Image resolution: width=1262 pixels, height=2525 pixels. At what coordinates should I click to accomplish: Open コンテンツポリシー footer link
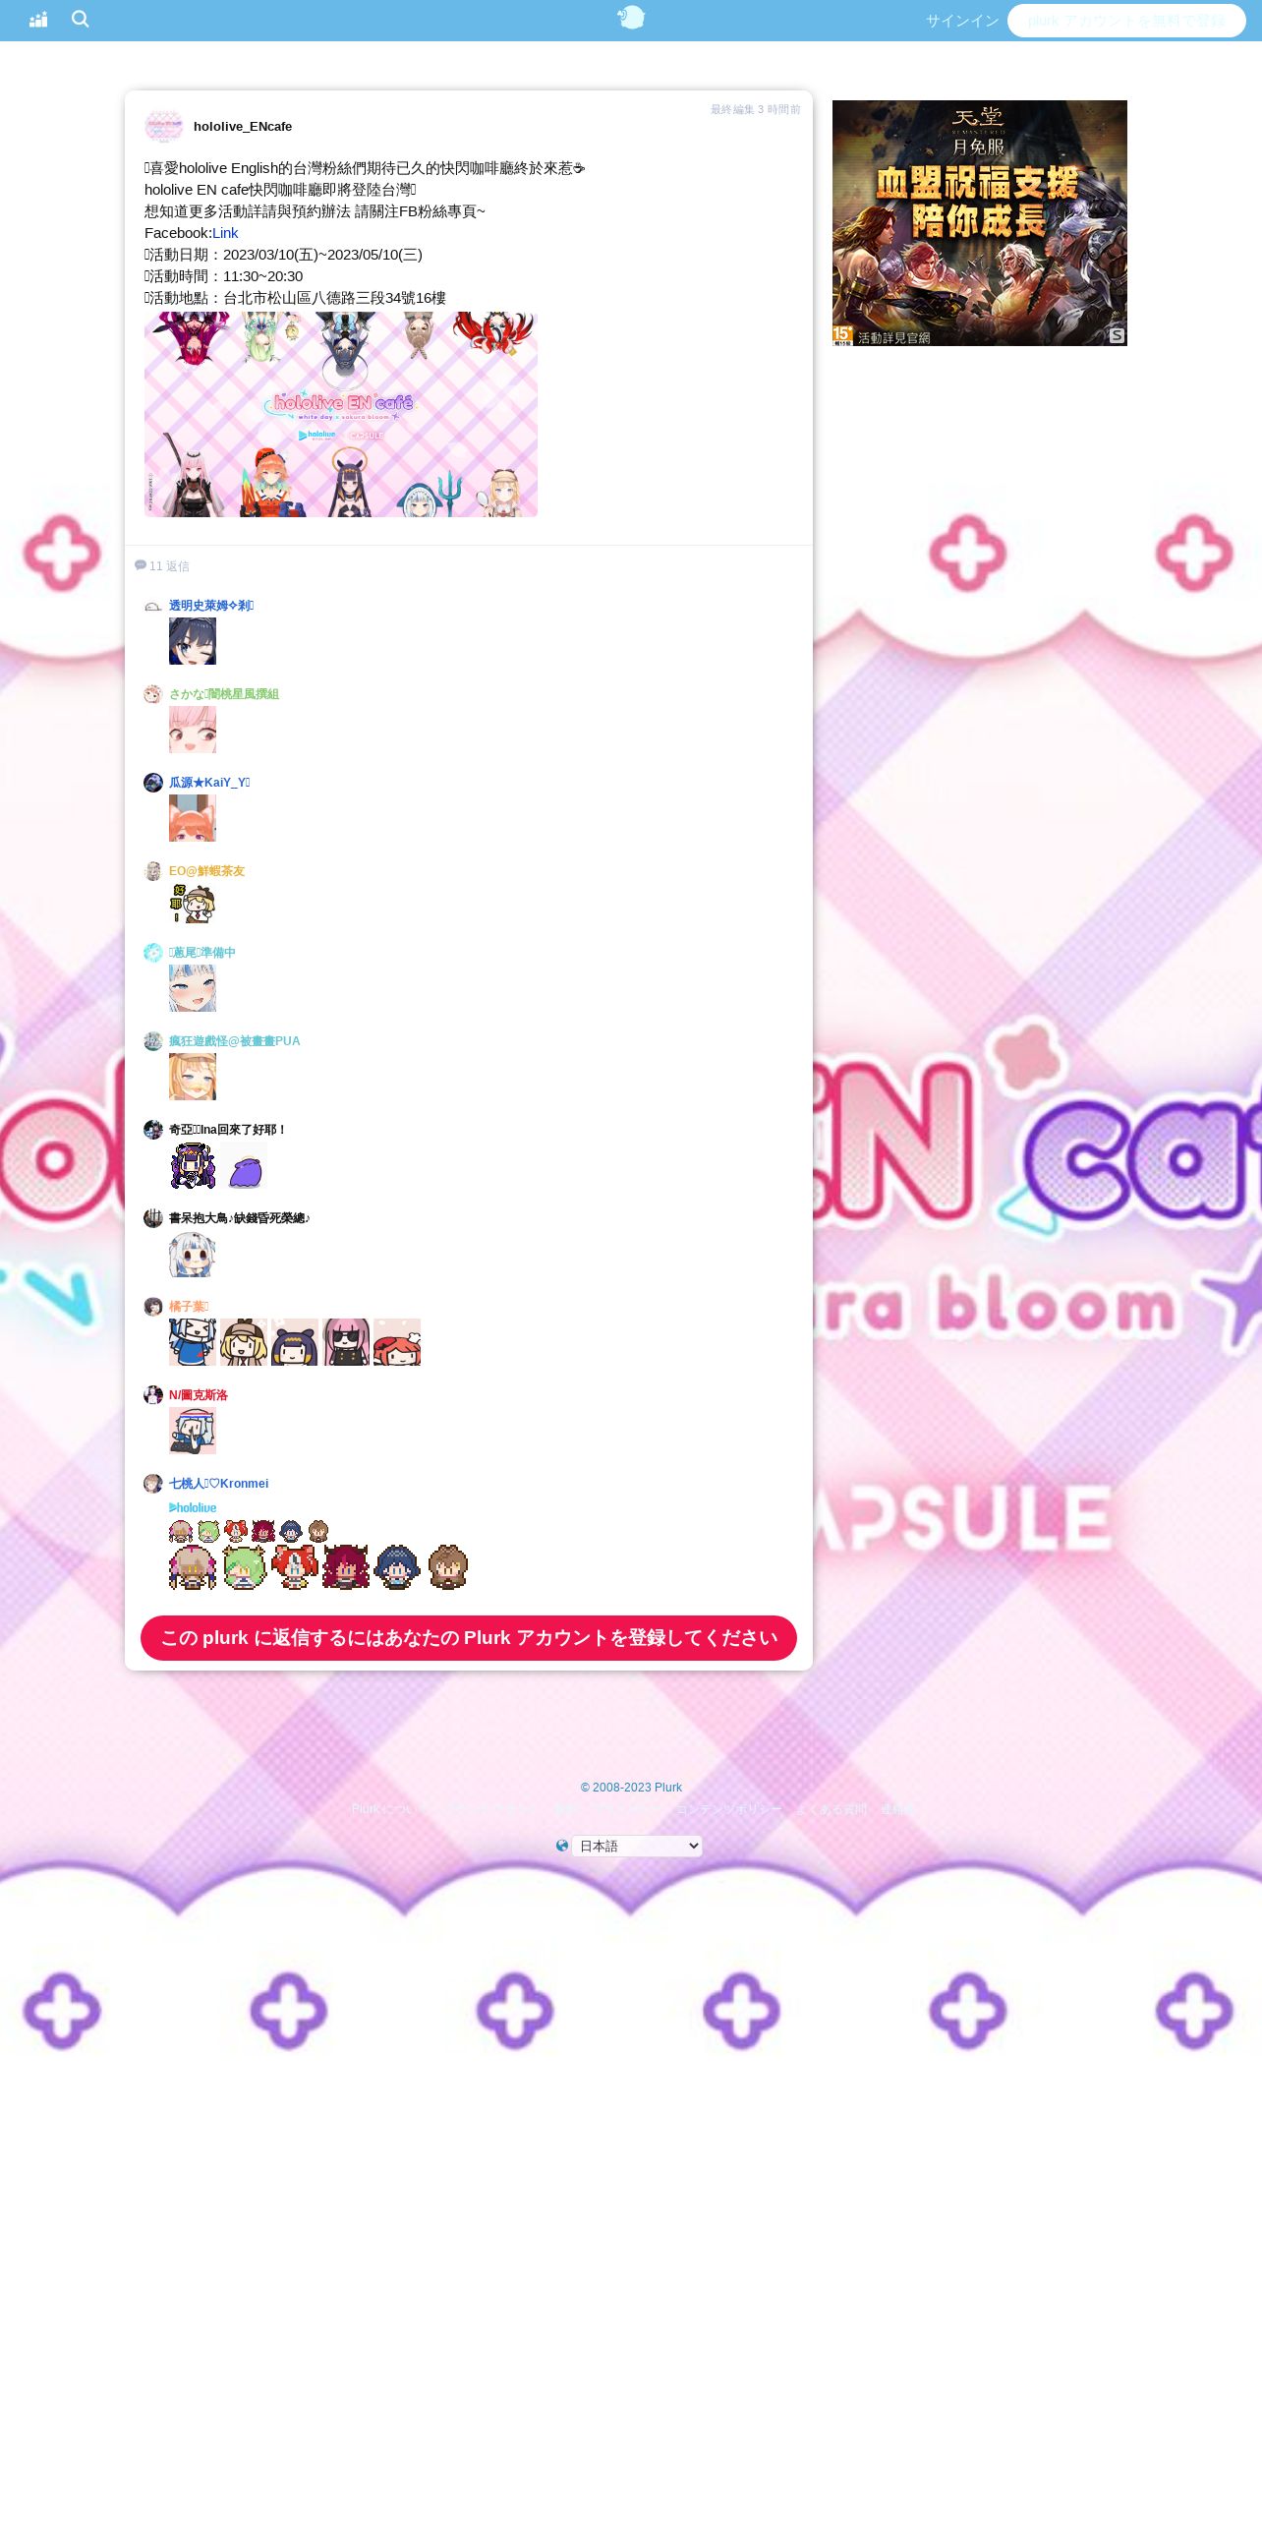[729, 1809]
